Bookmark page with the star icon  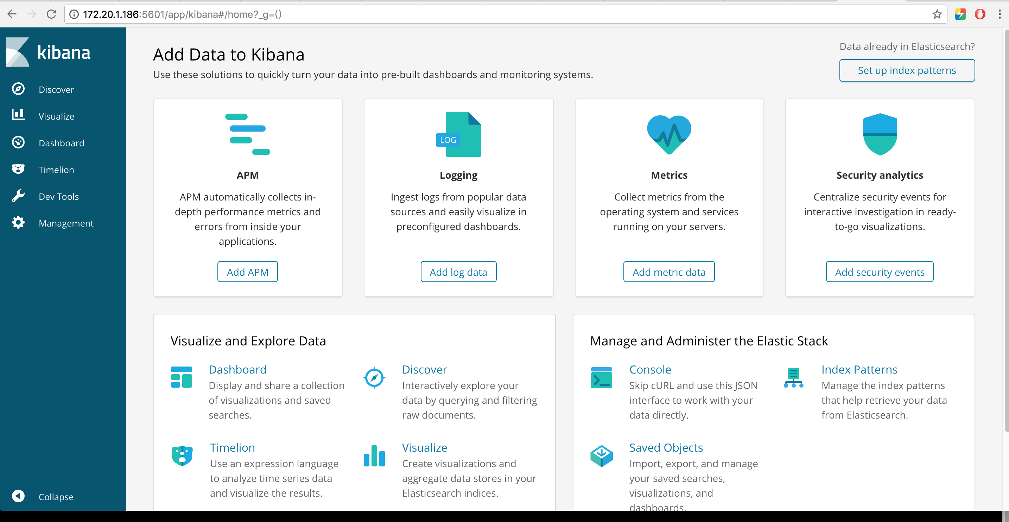937,14
